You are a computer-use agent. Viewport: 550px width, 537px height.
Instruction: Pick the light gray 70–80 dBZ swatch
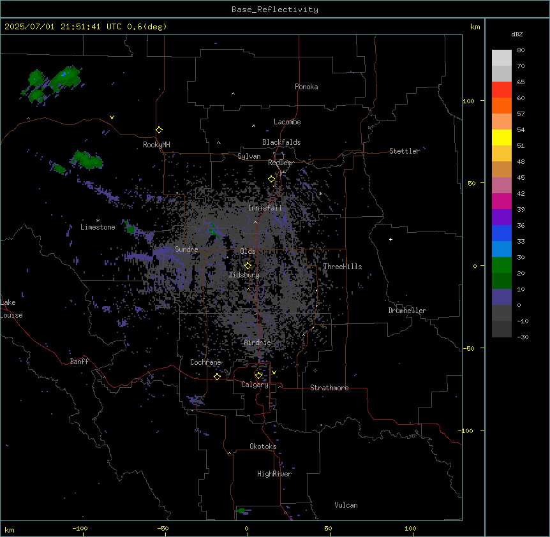[502, 57]
